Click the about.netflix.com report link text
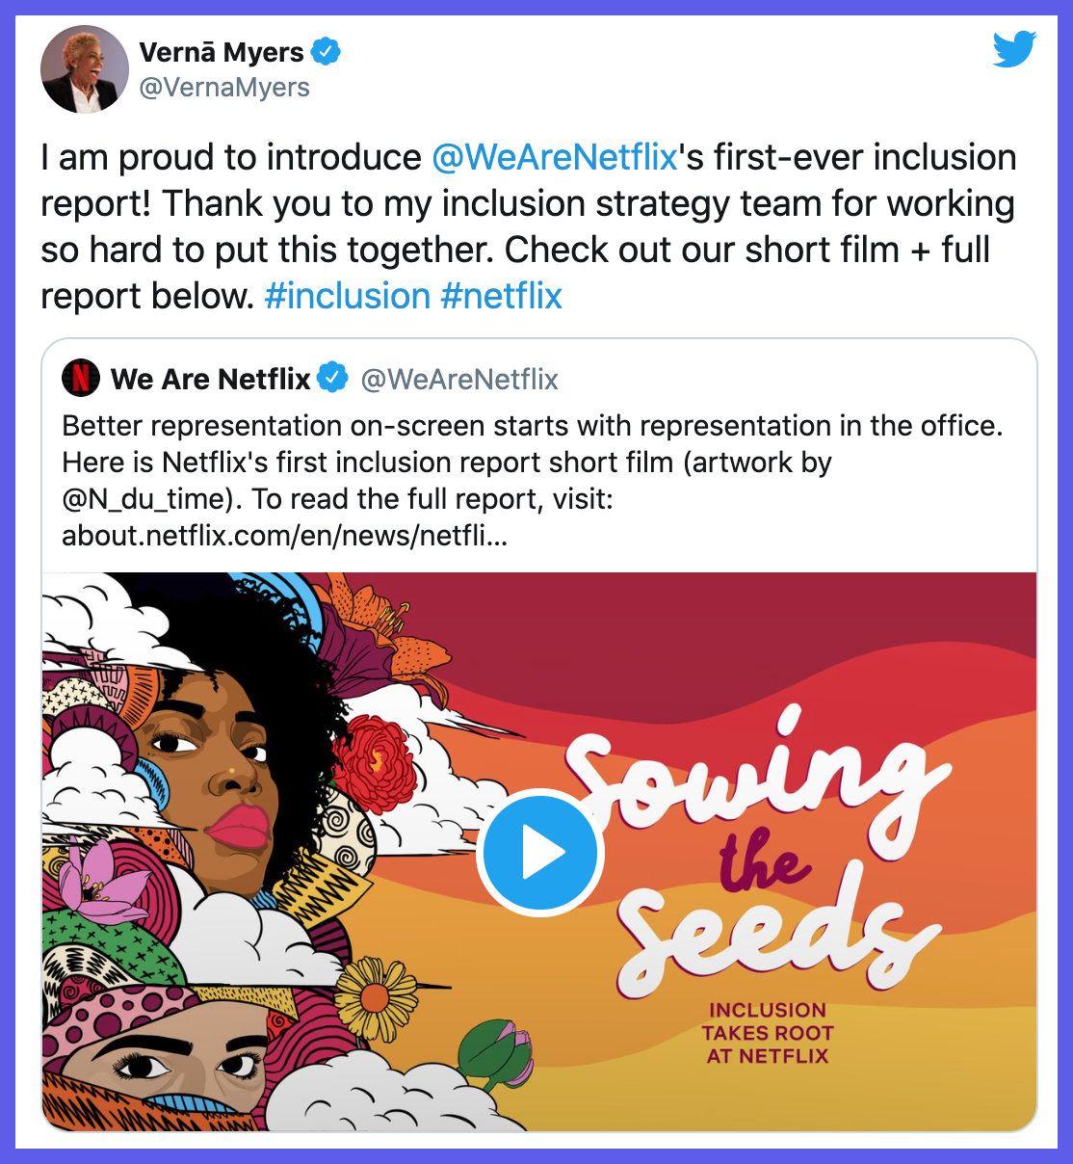Image resolution: width=1073 pixels, height=1164 pixels. (284, 536)
